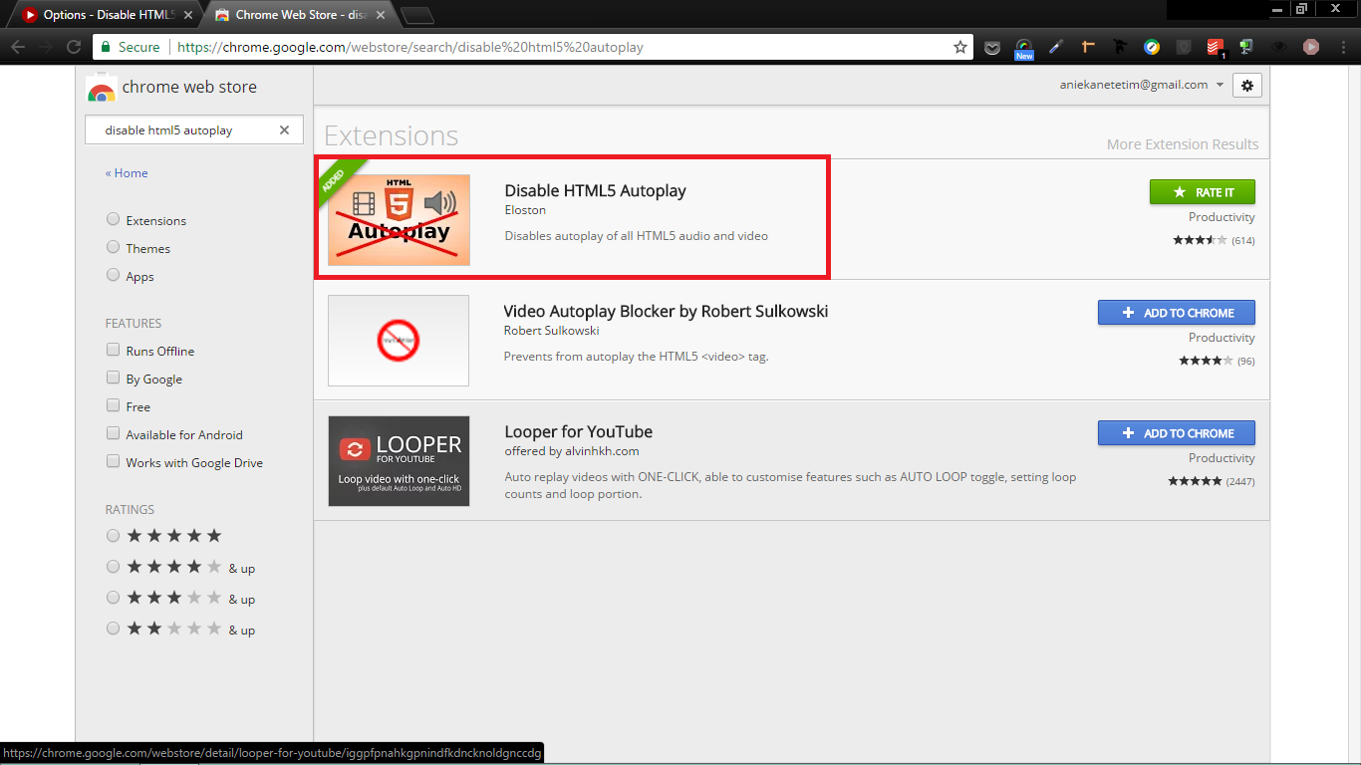Open More Extension Results
Viewport: 1361px width, 765px height.
(1183, 144)
